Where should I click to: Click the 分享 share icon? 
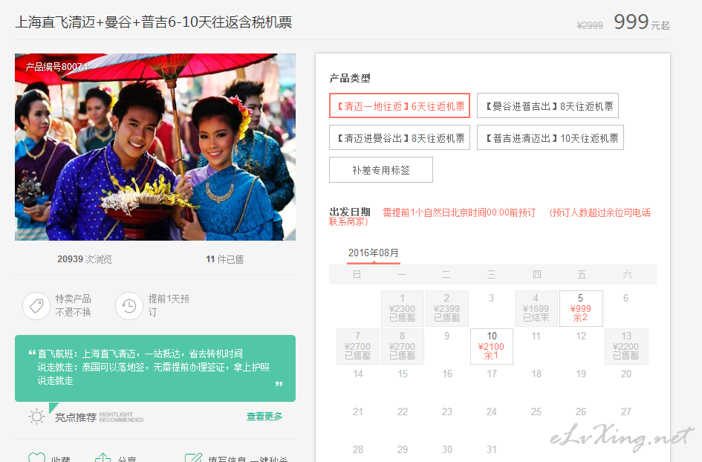(103, 457)
